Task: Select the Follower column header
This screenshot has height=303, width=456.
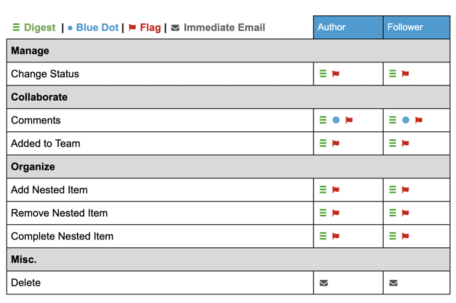Action: (416, 27)
